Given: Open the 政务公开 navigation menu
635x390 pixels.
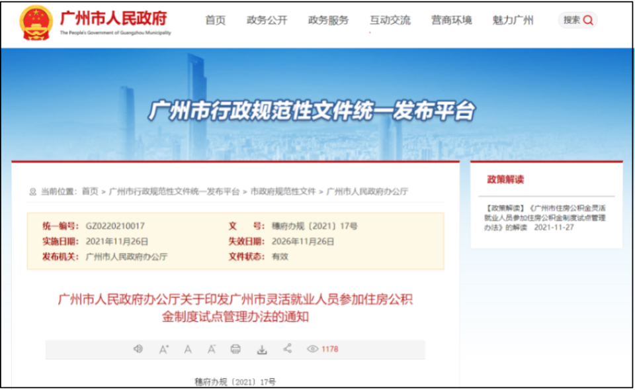Looking at the screenshot, I should 267,21.
